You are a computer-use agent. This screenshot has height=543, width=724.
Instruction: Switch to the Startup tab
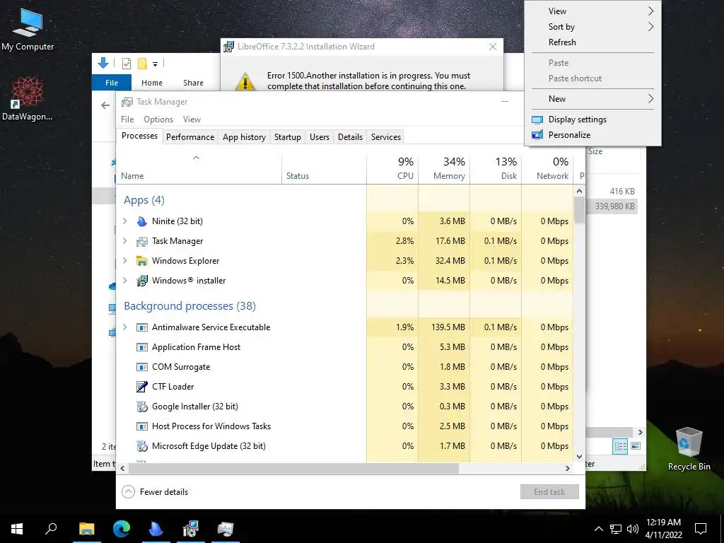287,137
